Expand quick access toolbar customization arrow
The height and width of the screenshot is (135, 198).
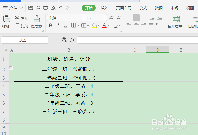75,8
